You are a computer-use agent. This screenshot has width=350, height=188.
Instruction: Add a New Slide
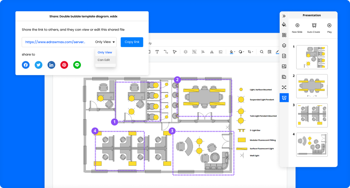297,28
